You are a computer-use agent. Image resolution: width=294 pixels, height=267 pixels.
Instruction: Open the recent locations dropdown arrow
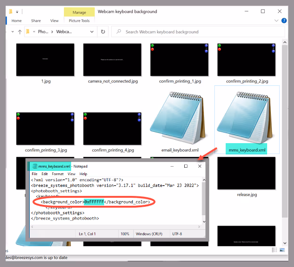click(x=13, y=32)
